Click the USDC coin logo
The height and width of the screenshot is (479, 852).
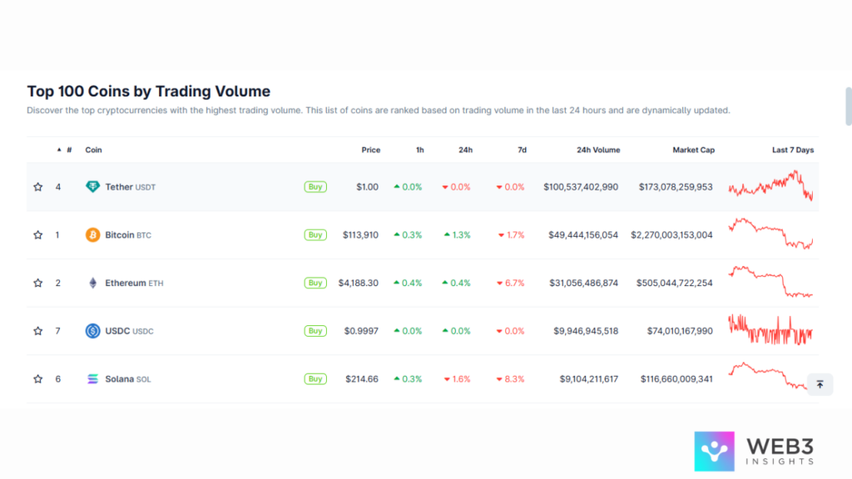coord(93,331)
